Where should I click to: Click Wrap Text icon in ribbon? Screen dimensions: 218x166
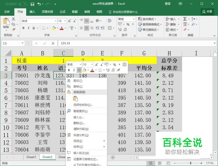[110, 21]
